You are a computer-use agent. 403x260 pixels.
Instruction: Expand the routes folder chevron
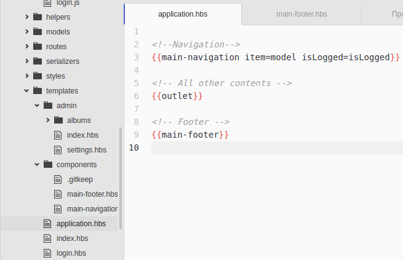coord(27,47)
